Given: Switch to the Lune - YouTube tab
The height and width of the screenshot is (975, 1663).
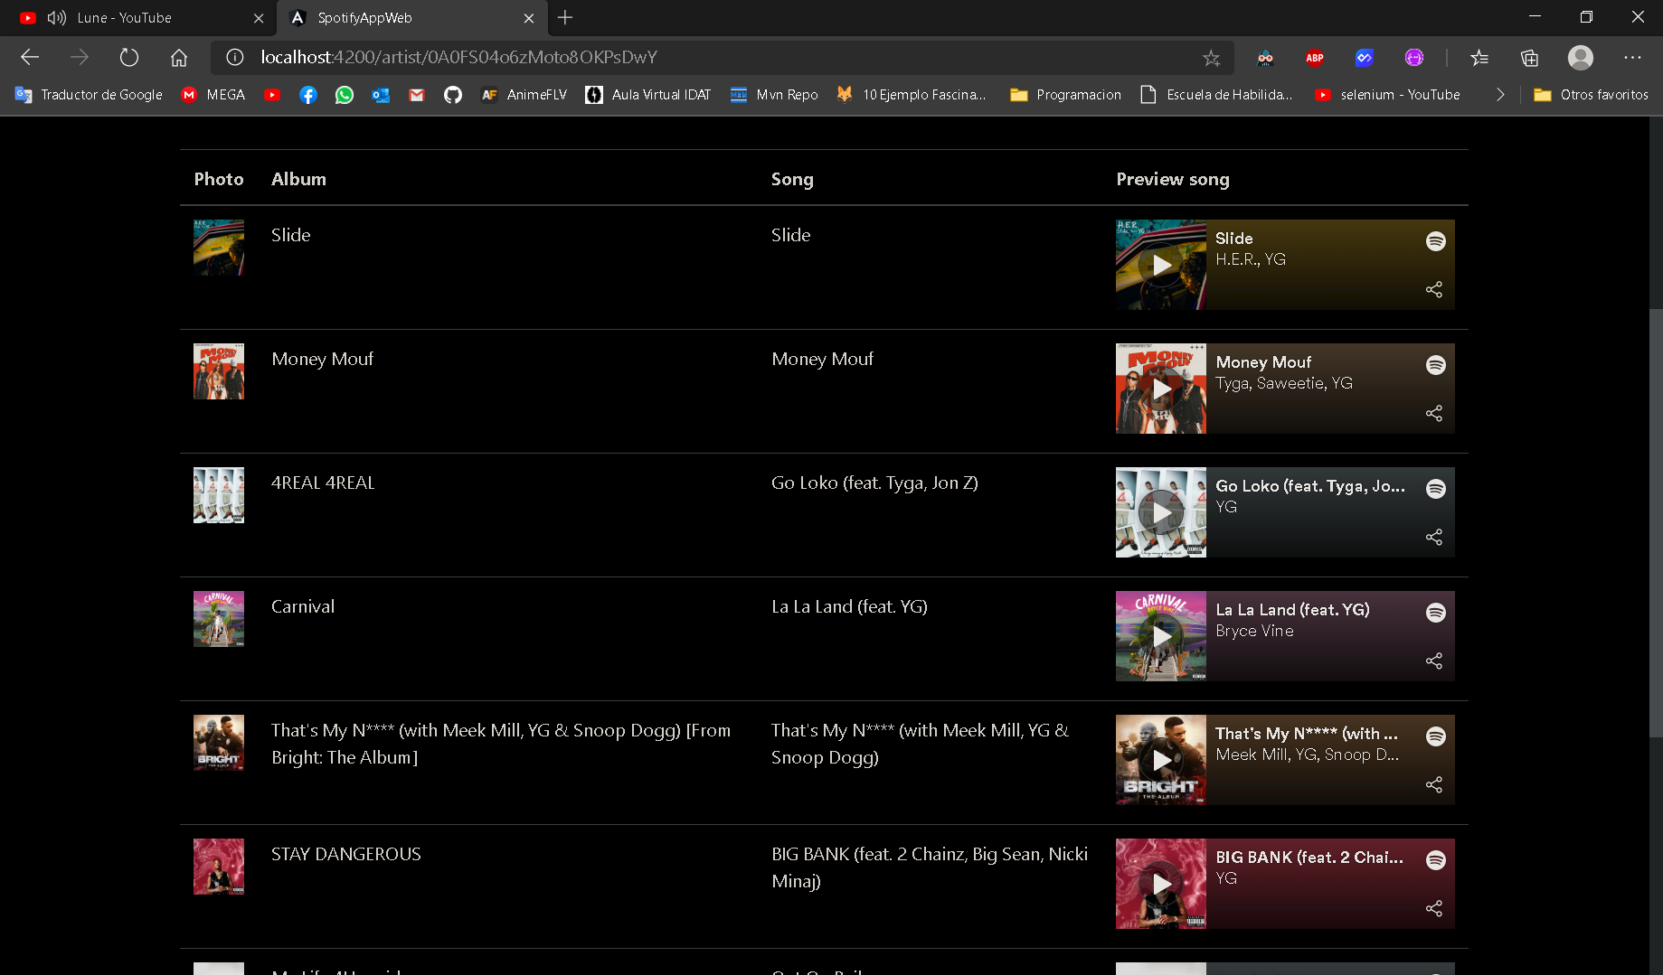Looking at the screenshot, I should (124, 17).
